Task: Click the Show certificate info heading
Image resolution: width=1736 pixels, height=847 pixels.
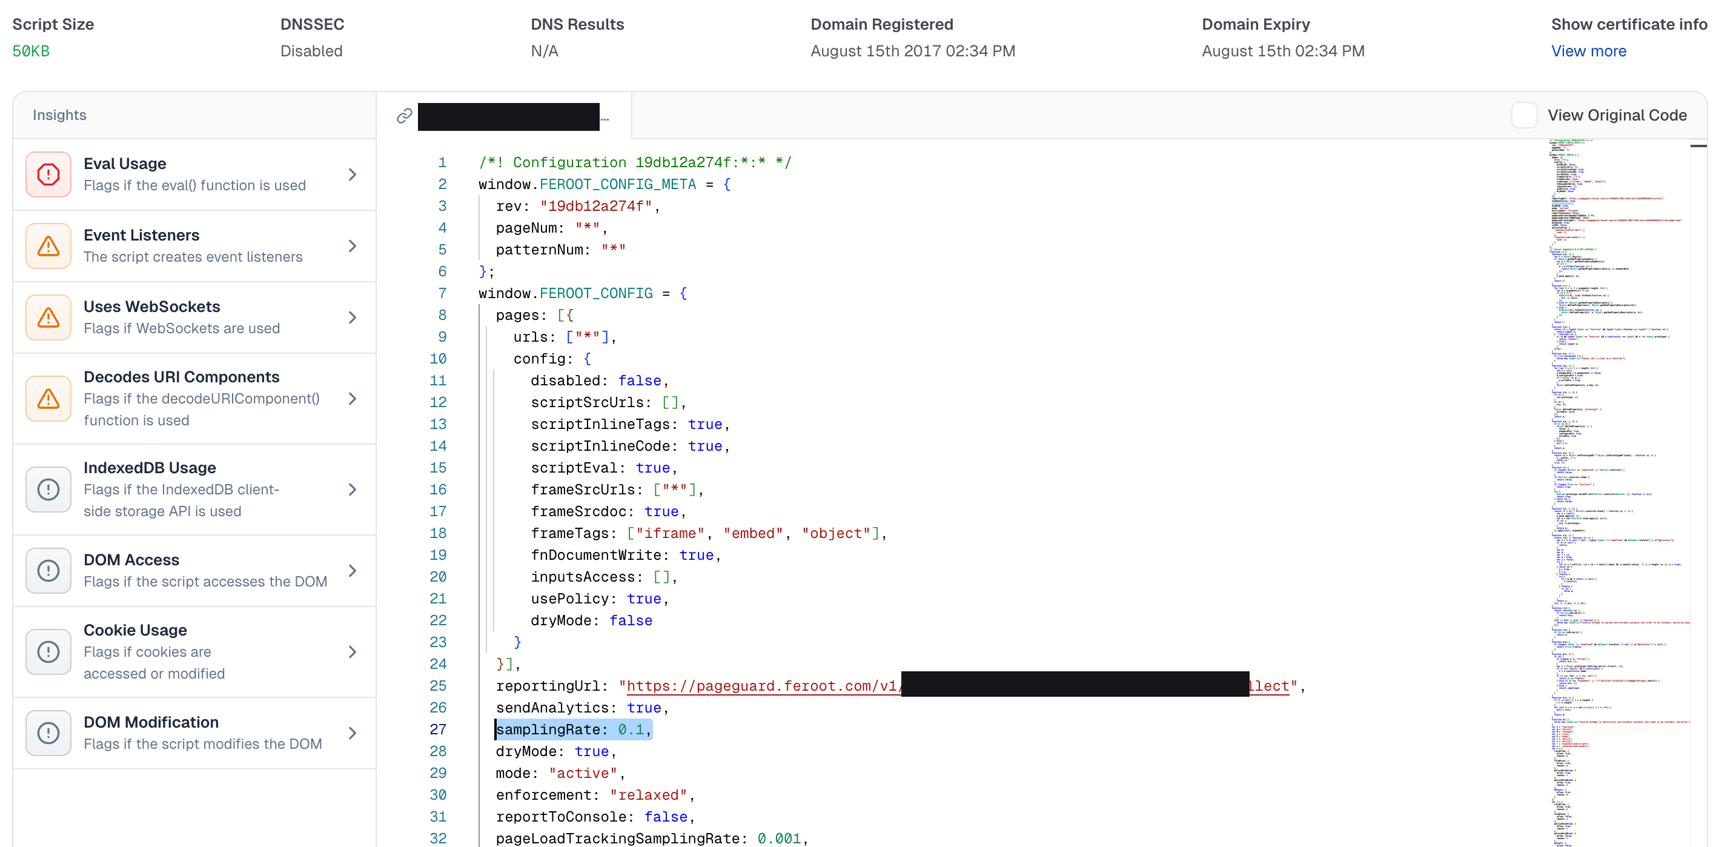Action: [x=1629, y=24]
